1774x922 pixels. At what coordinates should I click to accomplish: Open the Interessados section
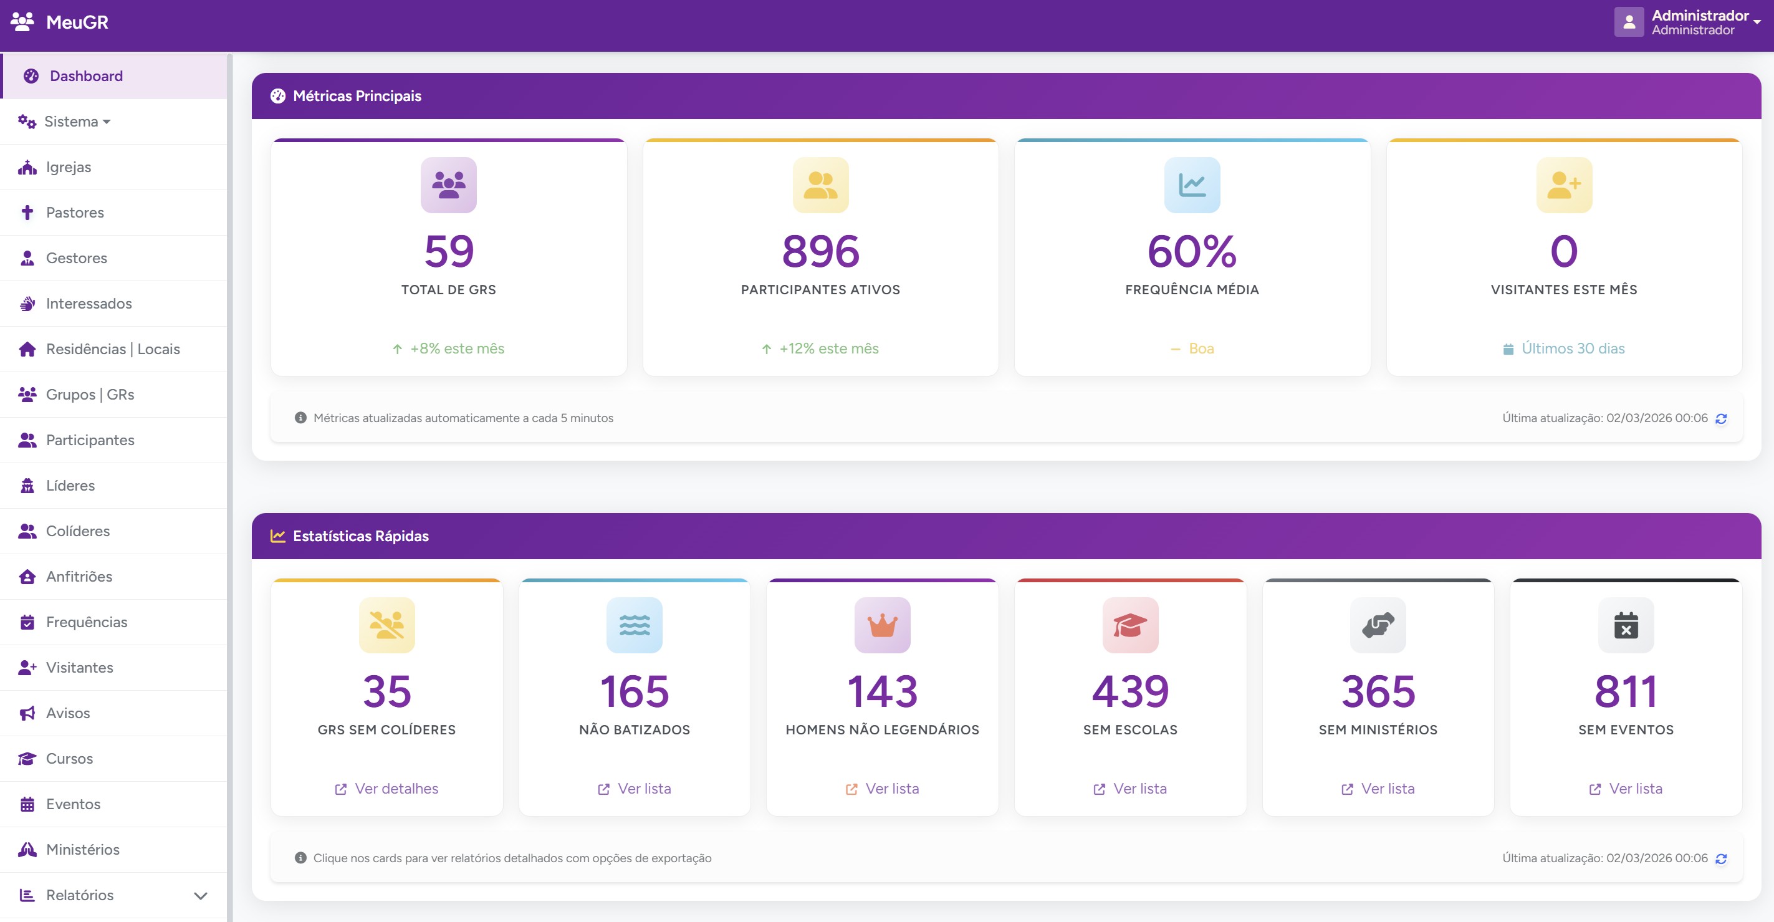click(89, 303)
